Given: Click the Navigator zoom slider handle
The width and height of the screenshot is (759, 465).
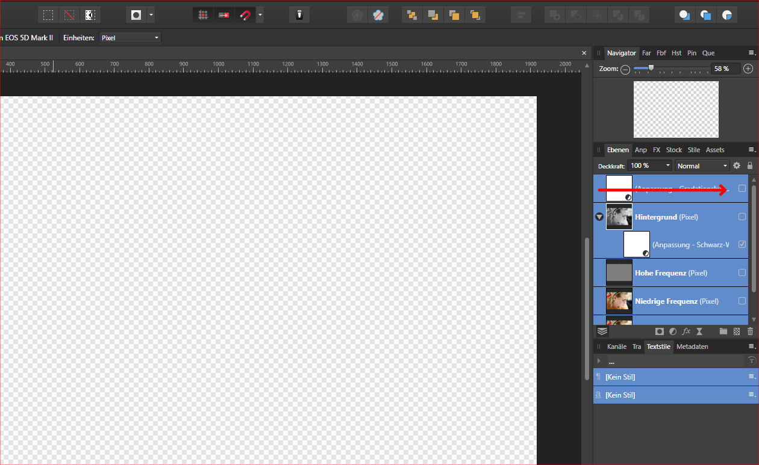Looking at the screenshot, I should point(651,68).
